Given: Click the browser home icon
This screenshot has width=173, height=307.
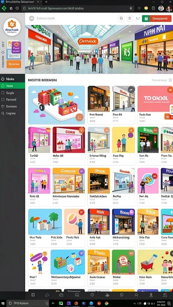Looking at the screenshot, I should pyautogui.click(x=11, y=8).
